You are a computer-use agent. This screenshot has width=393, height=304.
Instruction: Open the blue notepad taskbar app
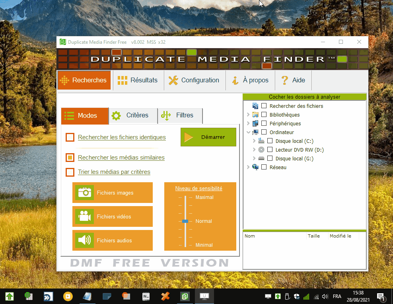click(x=87, y=296)
